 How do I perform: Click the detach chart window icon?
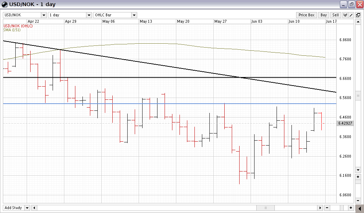pos(358,15)
